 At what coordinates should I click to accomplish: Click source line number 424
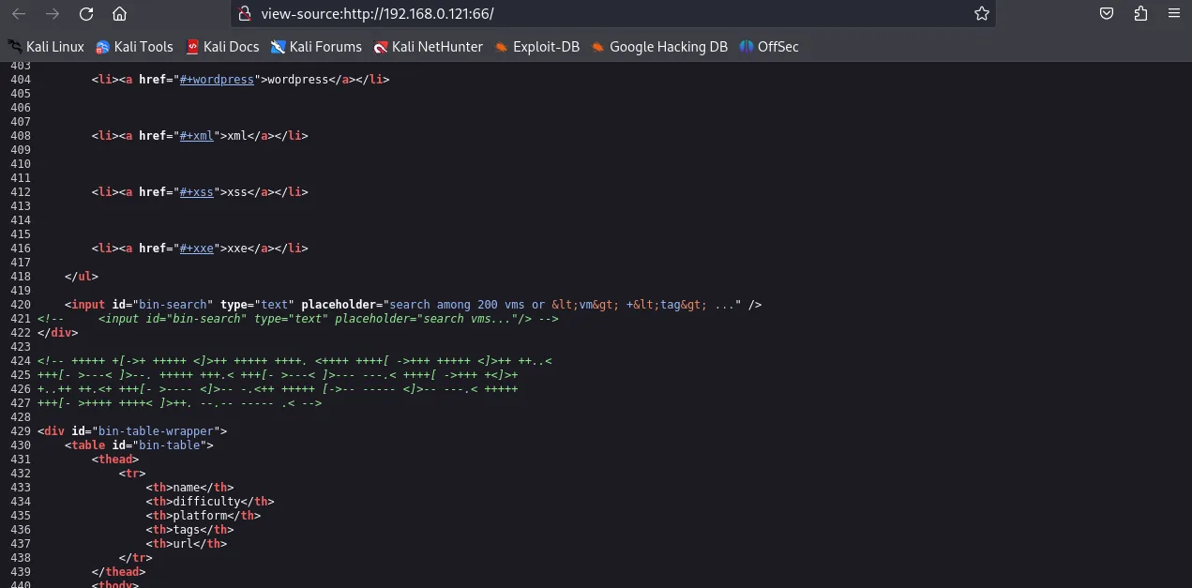pos(21,361)
